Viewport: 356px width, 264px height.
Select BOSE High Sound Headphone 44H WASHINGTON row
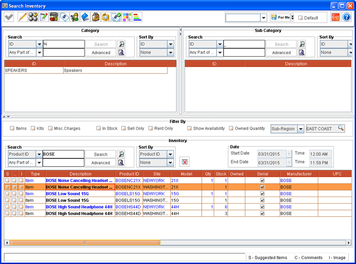[178, 213]
